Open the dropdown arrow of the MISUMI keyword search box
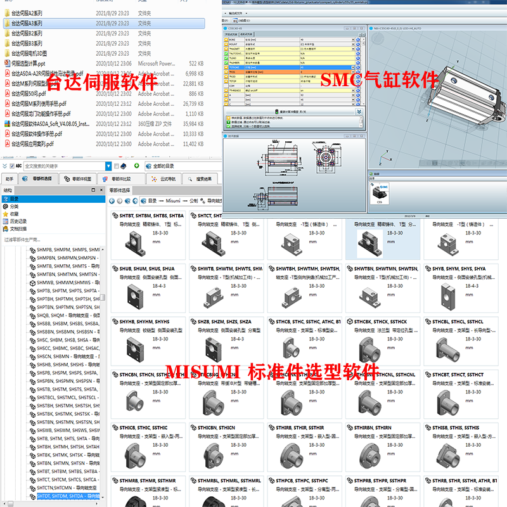The image size is (507, 507). (108, 166)
